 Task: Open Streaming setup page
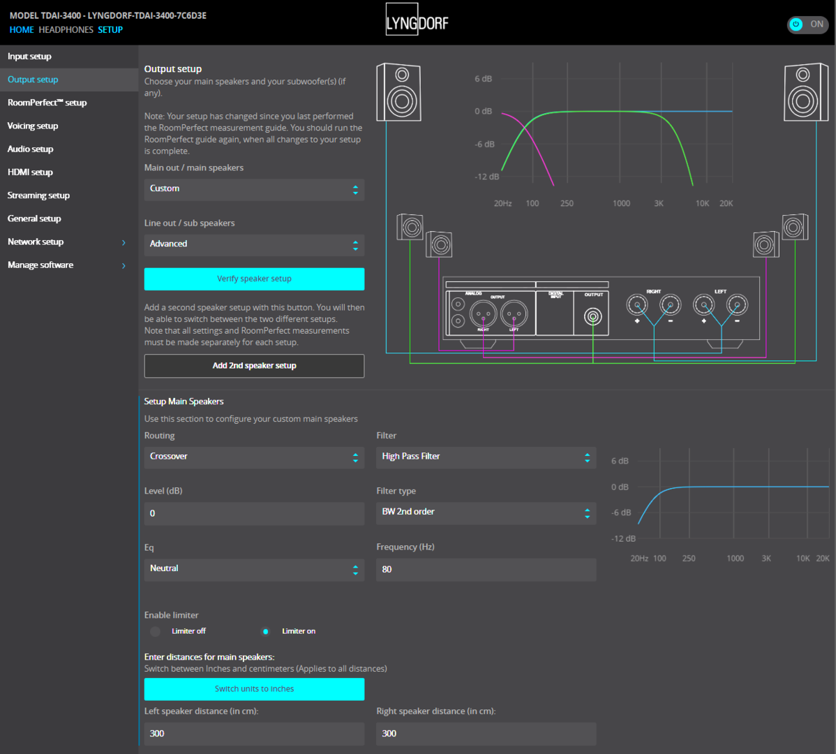click(x=69, y=195)
